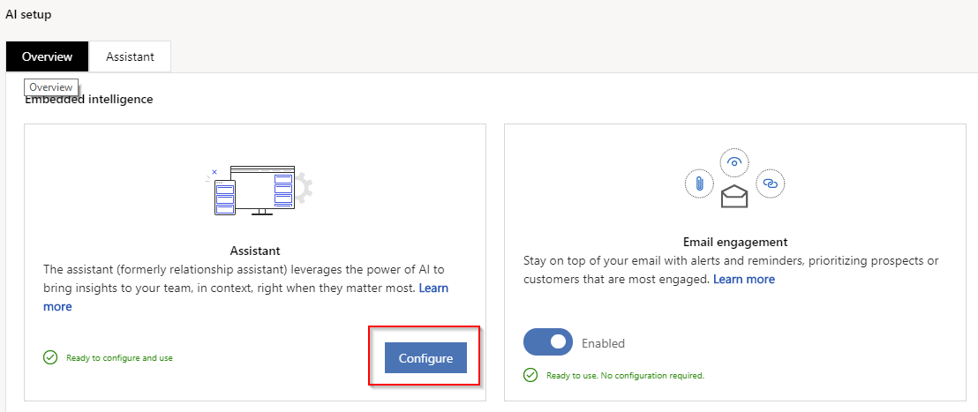This screenshot has height=412, width=978.
Task: Click the paperclip attachment circle icon
Action: [x=698, y=184]
